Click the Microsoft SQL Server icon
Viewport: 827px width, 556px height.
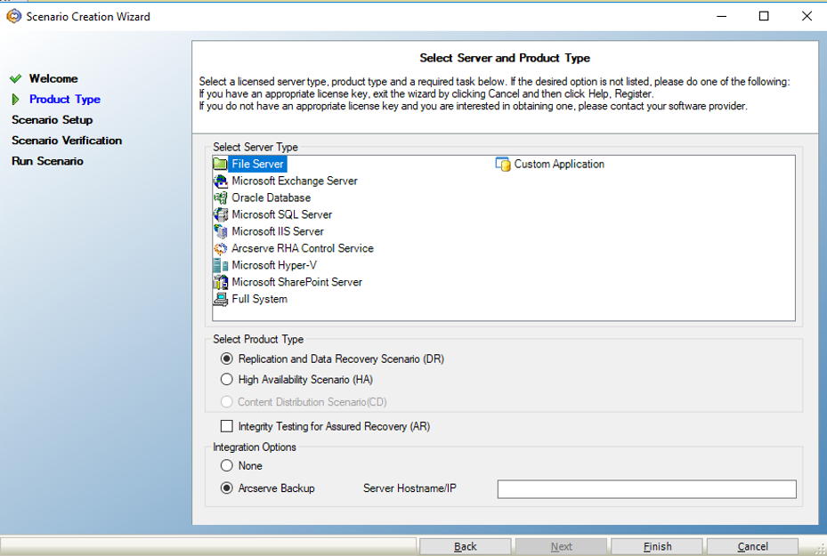(x=220, y=214)
